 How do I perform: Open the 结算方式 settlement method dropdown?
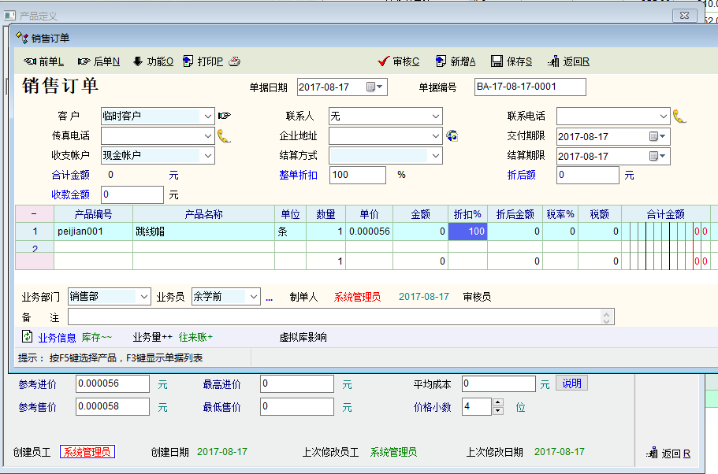click(x=436, y=156)
